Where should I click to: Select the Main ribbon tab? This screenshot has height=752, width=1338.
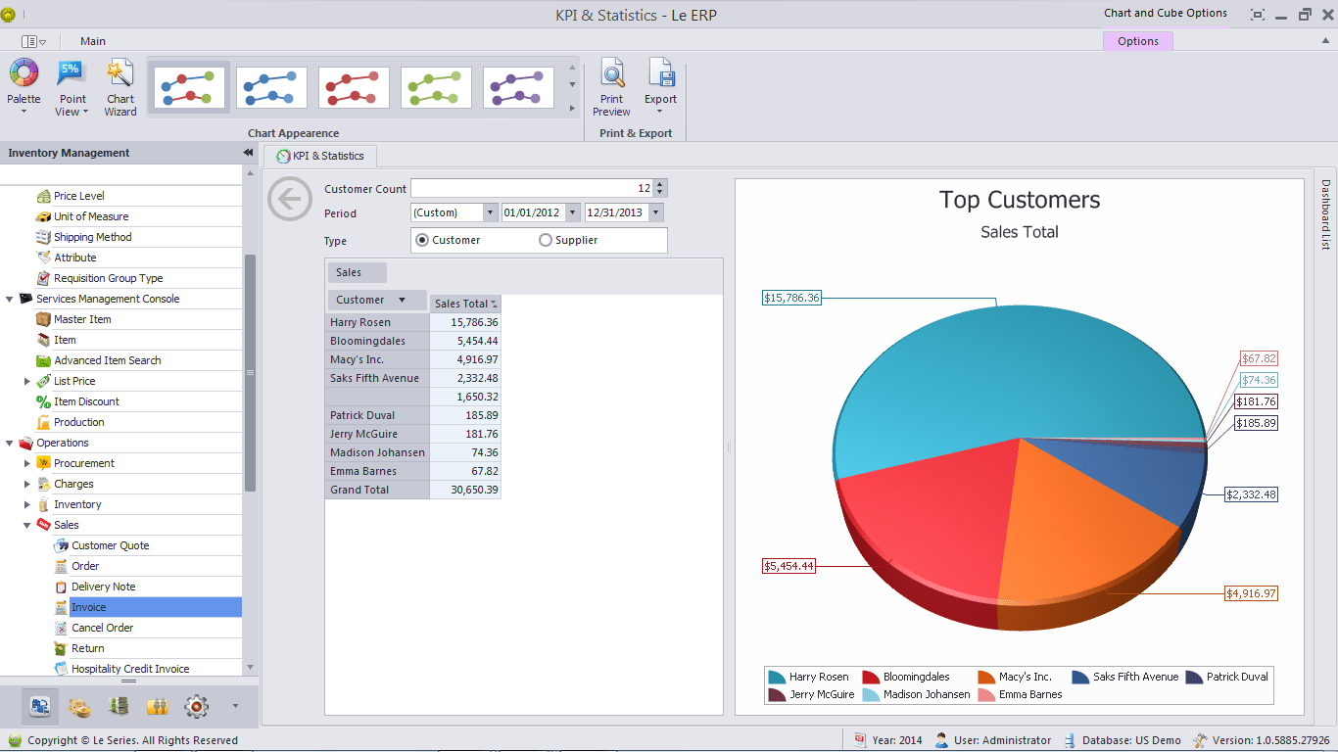point(92,41)
